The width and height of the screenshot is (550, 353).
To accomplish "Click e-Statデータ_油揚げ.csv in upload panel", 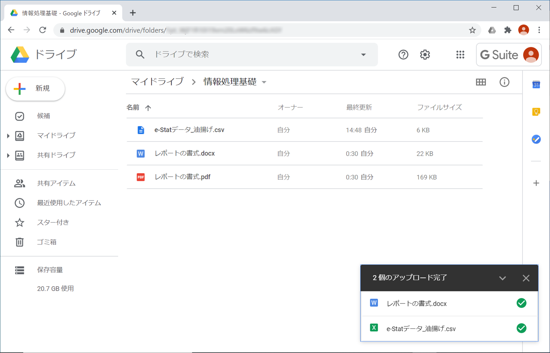I will [x=421, y=329].
